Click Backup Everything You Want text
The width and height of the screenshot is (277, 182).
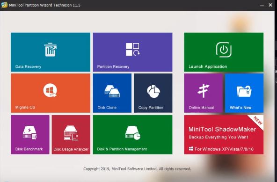coord(218,137)
